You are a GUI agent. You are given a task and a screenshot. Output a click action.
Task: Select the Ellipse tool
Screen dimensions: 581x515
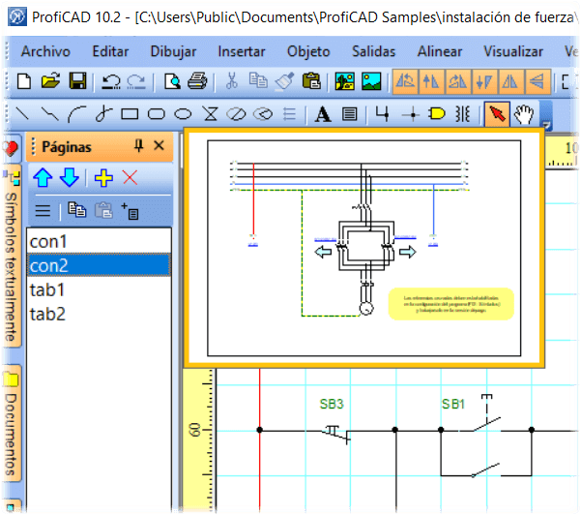pyautogui.click(x=183, y=114)
